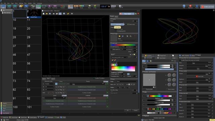This screenshot has height=121, width=215.
Task: Select Beam mode button
Action: pos(131,25)
